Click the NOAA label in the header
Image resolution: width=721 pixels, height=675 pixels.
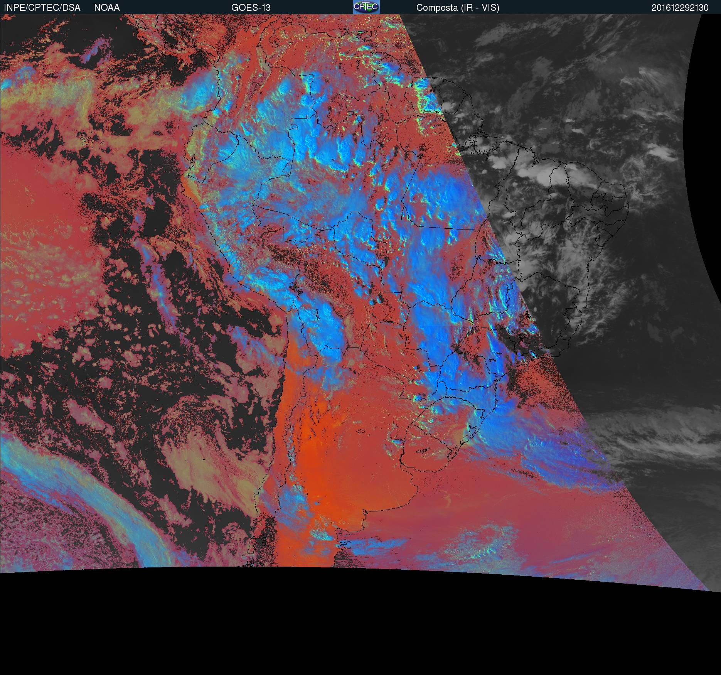pyautogui.click(x=107, y=8)
